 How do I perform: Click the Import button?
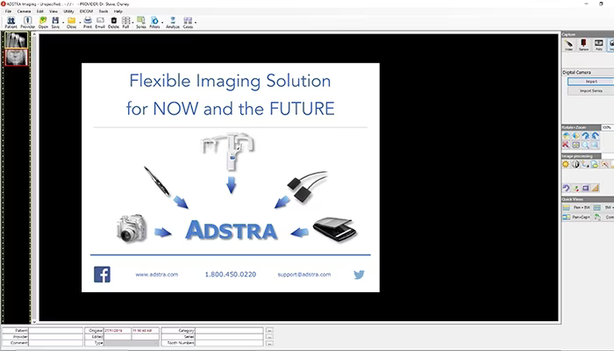tap(591, 82)
